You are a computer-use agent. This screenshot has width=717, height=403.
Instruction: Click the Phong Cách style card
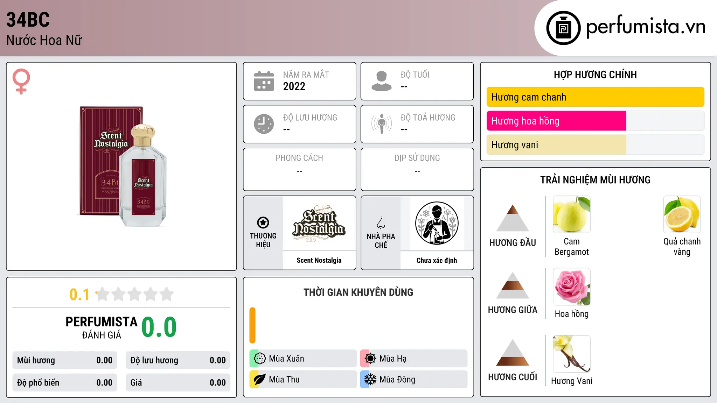pos(299,169)
